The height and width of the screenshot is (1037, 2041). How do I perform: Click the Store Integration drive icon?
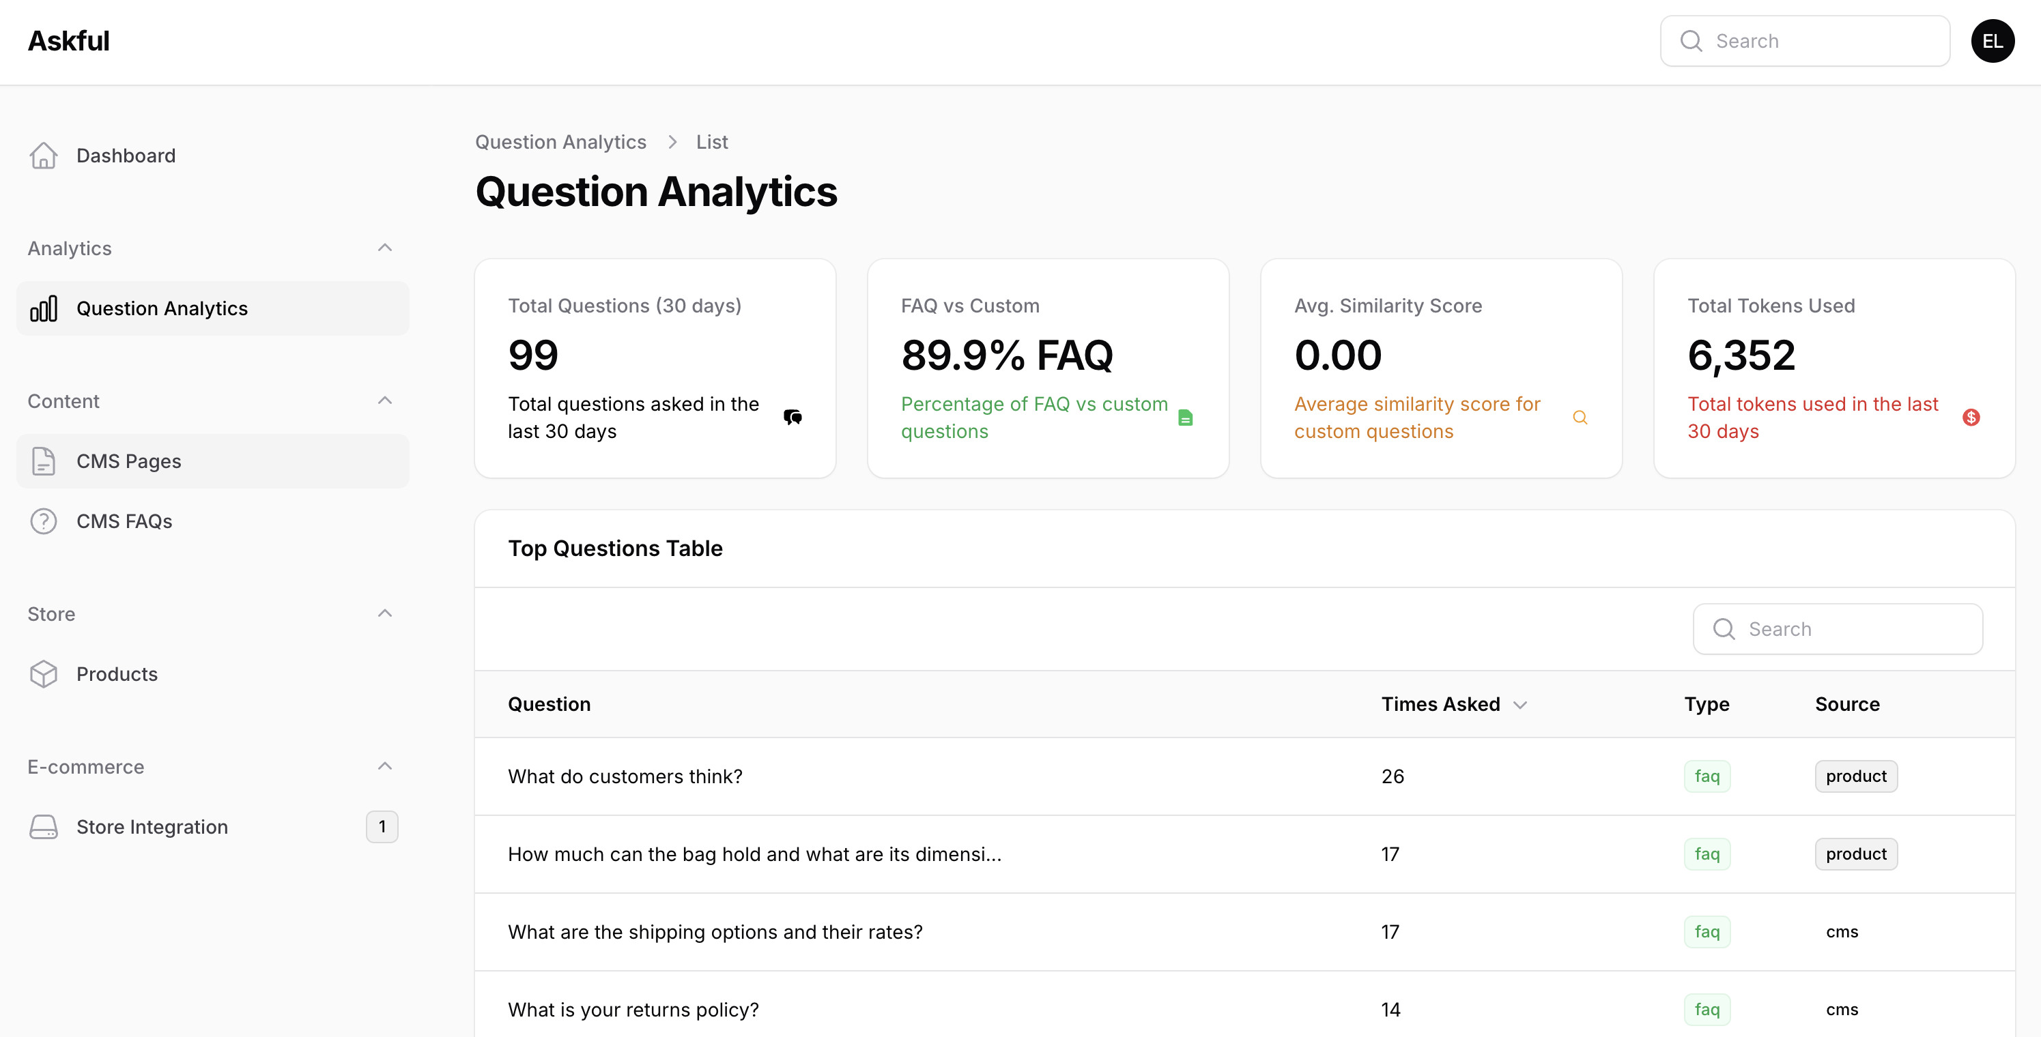(x=44, y=826)
